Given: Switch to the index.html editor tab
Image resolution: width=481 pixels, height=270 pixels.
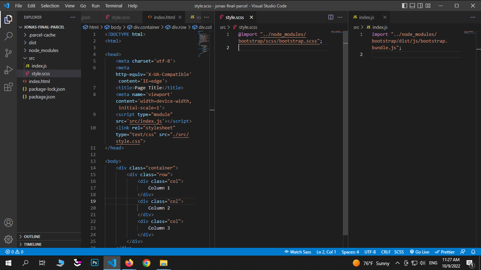Looking at the screenshot, I should click(164, 17).
